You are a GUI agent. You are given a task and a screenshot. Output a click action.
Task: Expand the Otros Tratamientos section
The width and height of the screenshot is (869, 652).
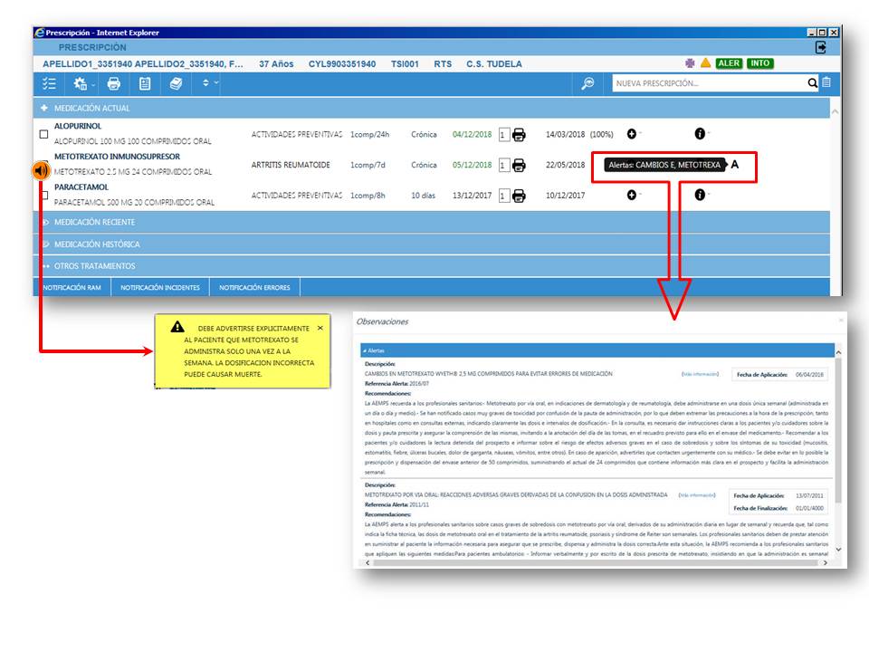tap(94, 266)
